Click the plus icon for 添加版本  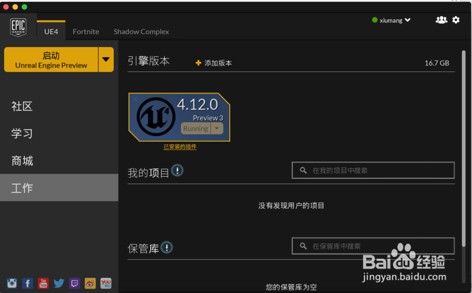(x=198, y=63)
